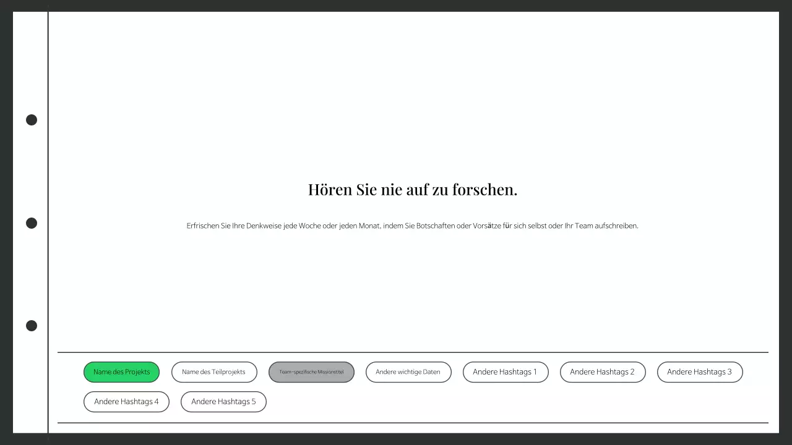The width and height of the screenshot is (792, 445).
Task: Click the top navigation dot on left sidebar
Action: pyautogui.click(x=31, y=120)
